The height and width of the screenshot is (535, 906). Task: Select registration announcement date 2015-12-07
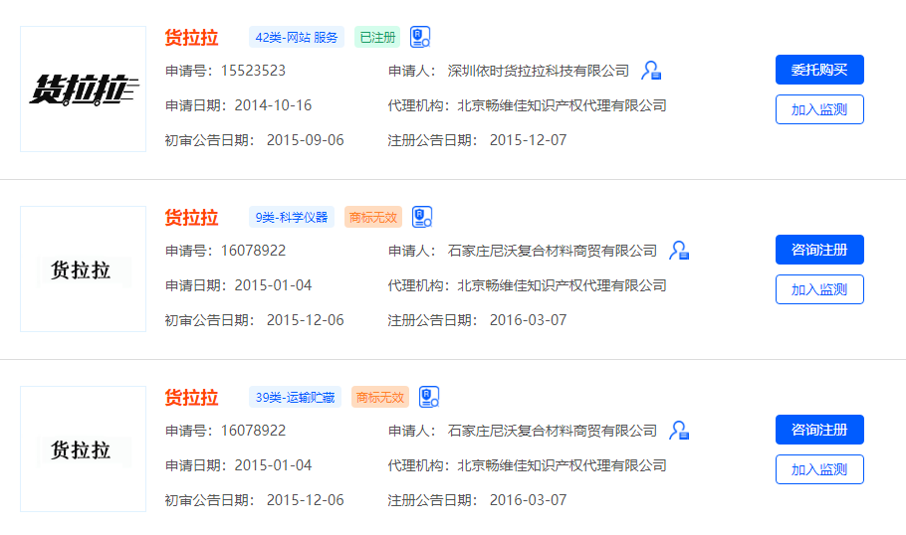(x=528, y=140)
